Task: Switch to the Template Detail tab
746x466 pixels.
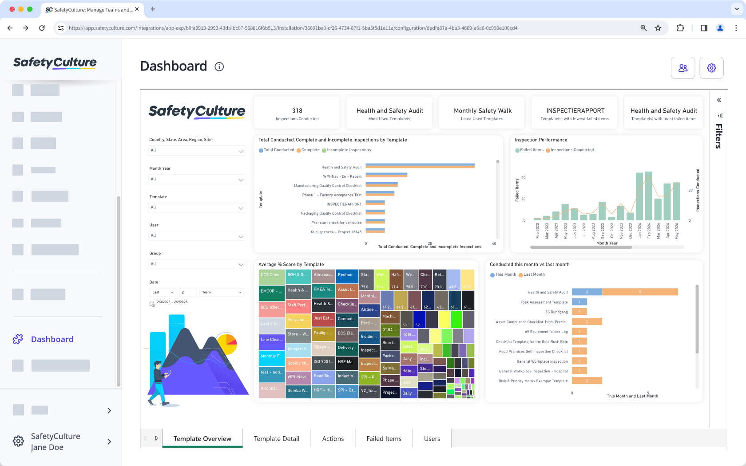Action: (276, 439)
